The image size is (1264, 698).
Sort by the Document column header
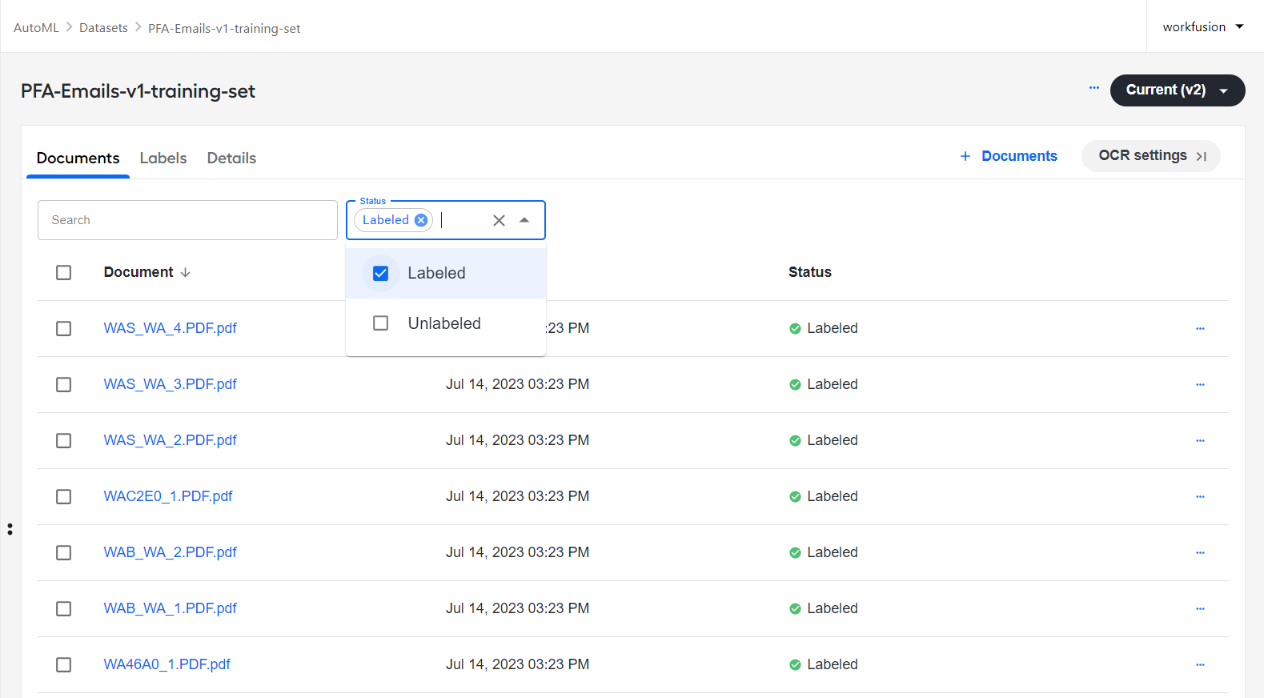(x=138, y=272)
